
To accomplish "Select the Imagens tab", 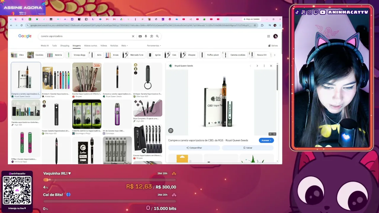I will pos(76,46).
